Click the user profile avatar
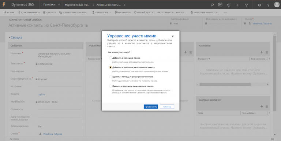 coord(277,5)
